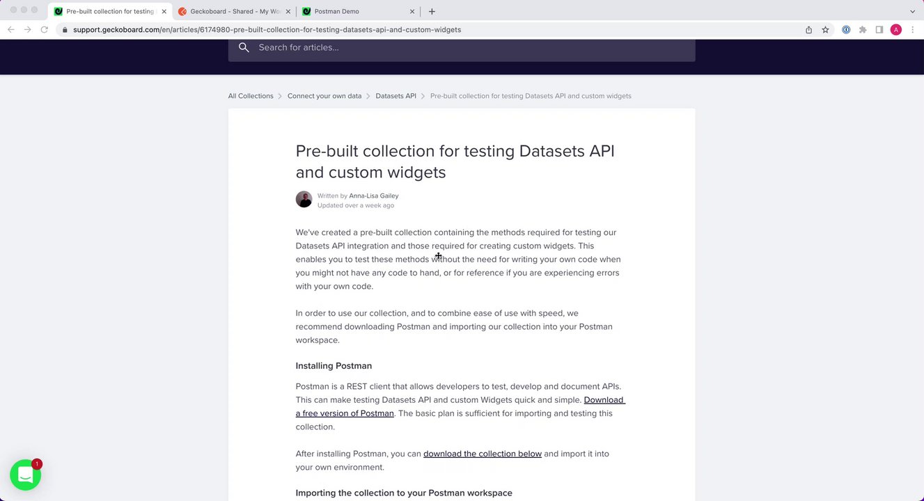This screenshot has height=501, width=924.
Task: Click the search magnifier icon
Action: 244,47
